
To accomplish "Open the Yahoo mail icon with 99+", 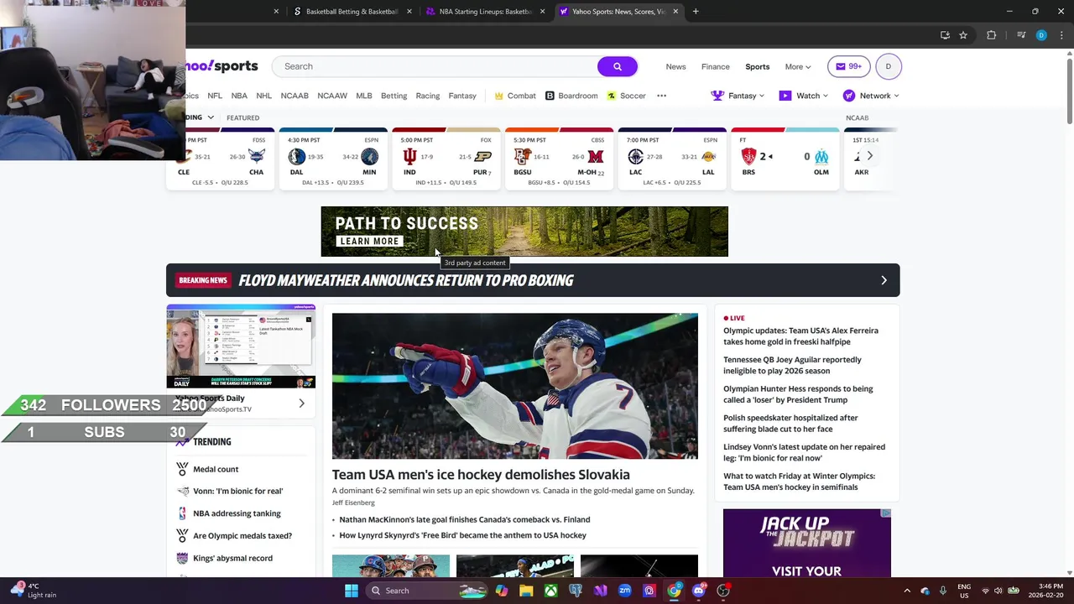I will (848, 66).
